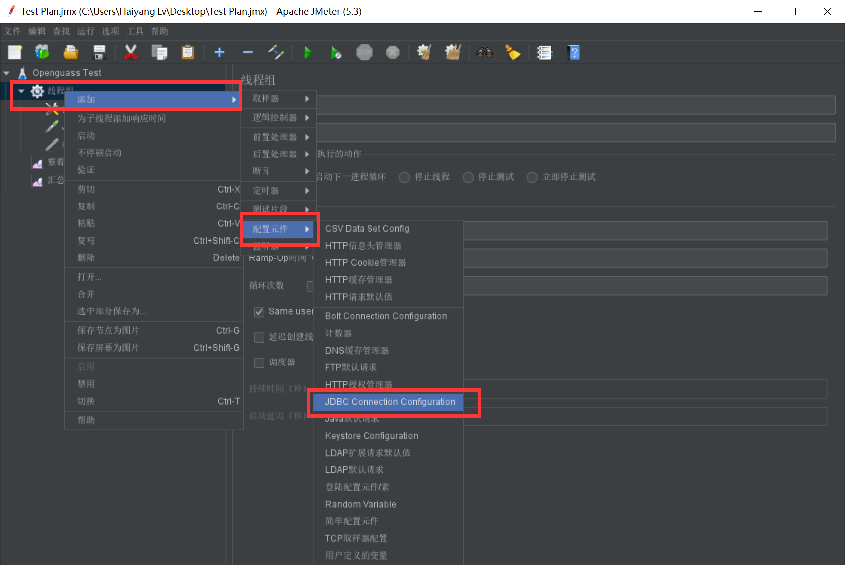This screenshot has width=845, height=565.
Task: Collapse the Openguass Test tree node
Action: tap(6, 73)
